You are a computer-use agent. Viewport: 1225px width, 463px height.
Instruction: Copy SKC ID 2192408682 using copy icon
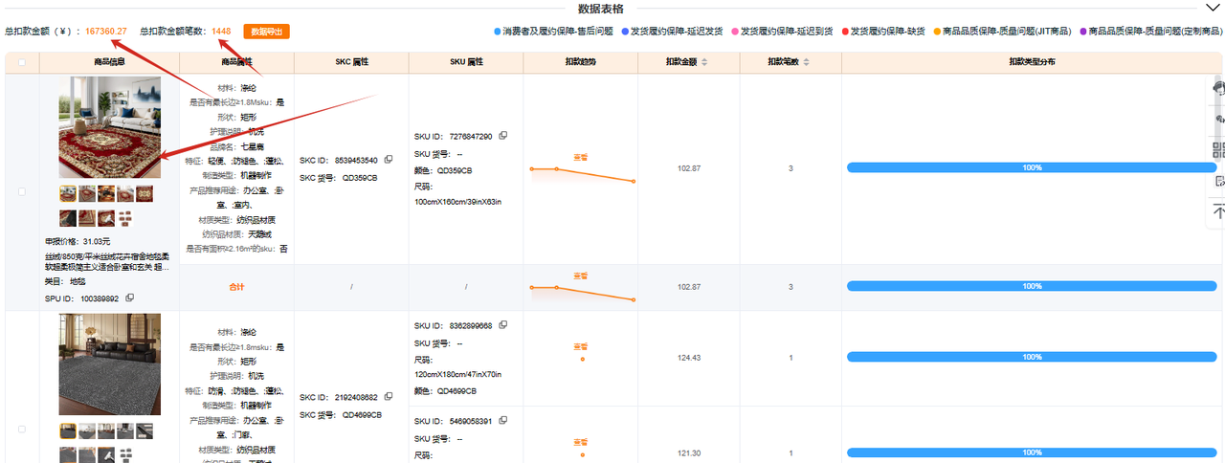pos(388,396)
